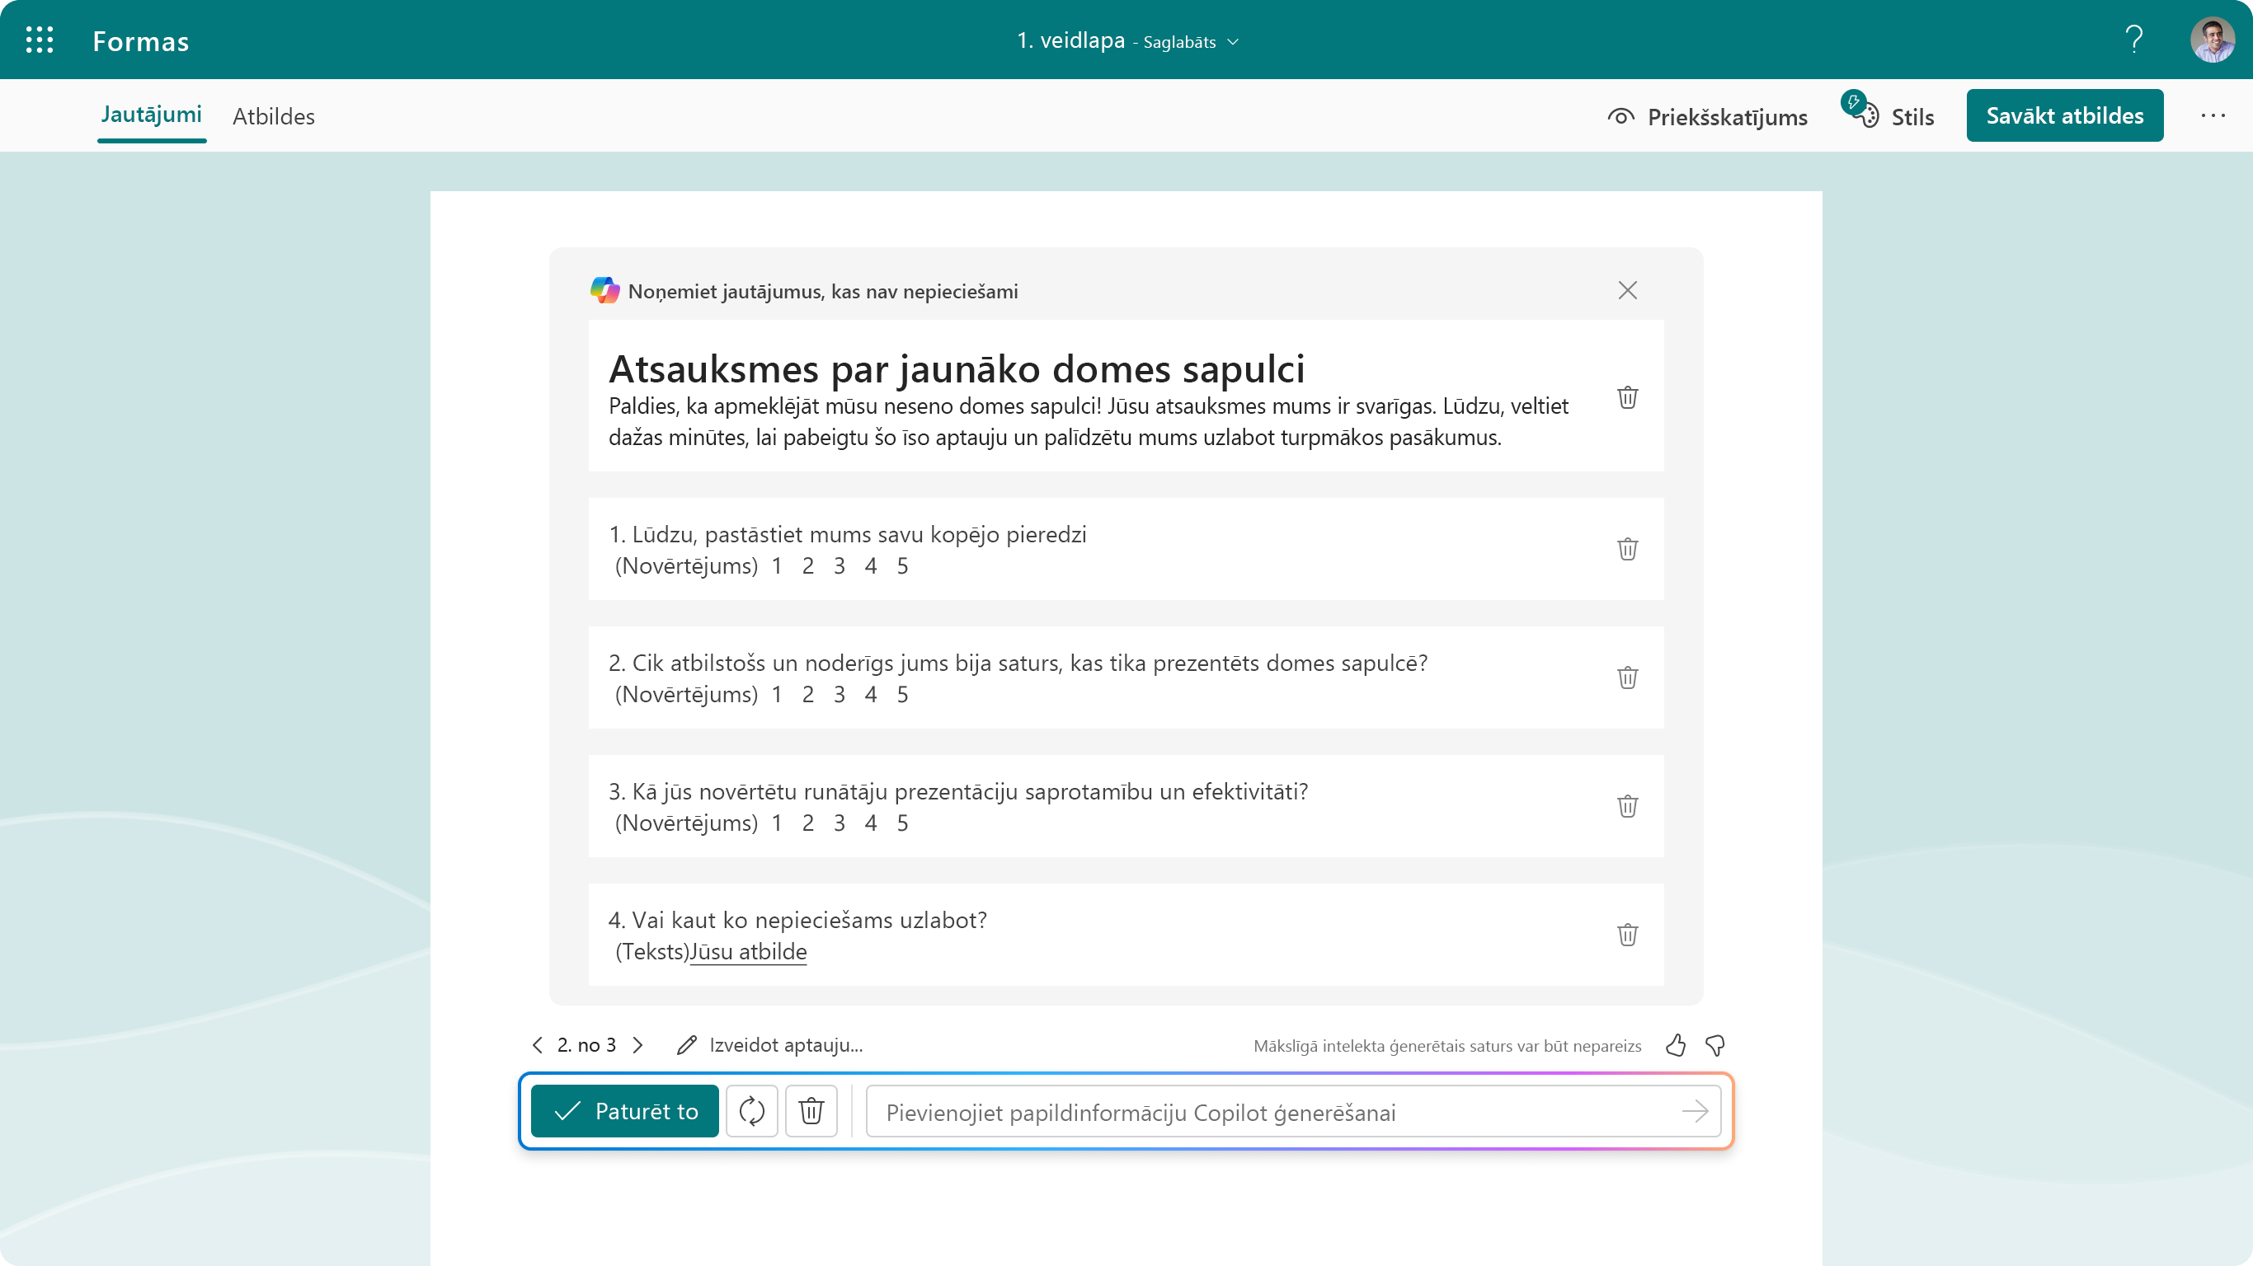
Task: Give thumbs down feedback
Action: (1715, 1045)
